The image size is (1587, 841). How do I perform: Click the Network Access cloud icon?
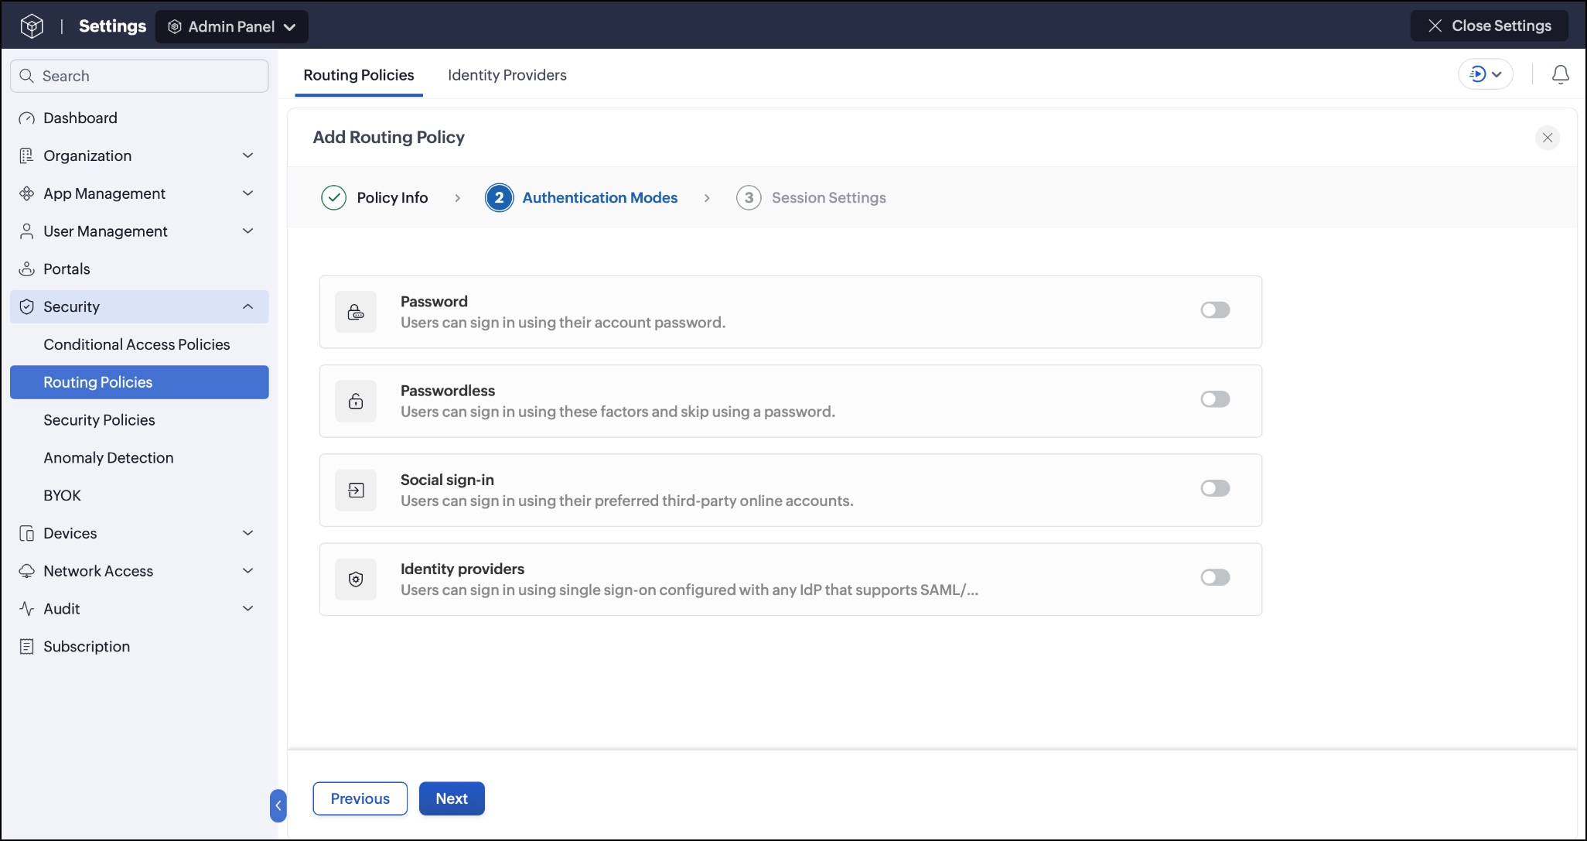[x=26, y=571]
